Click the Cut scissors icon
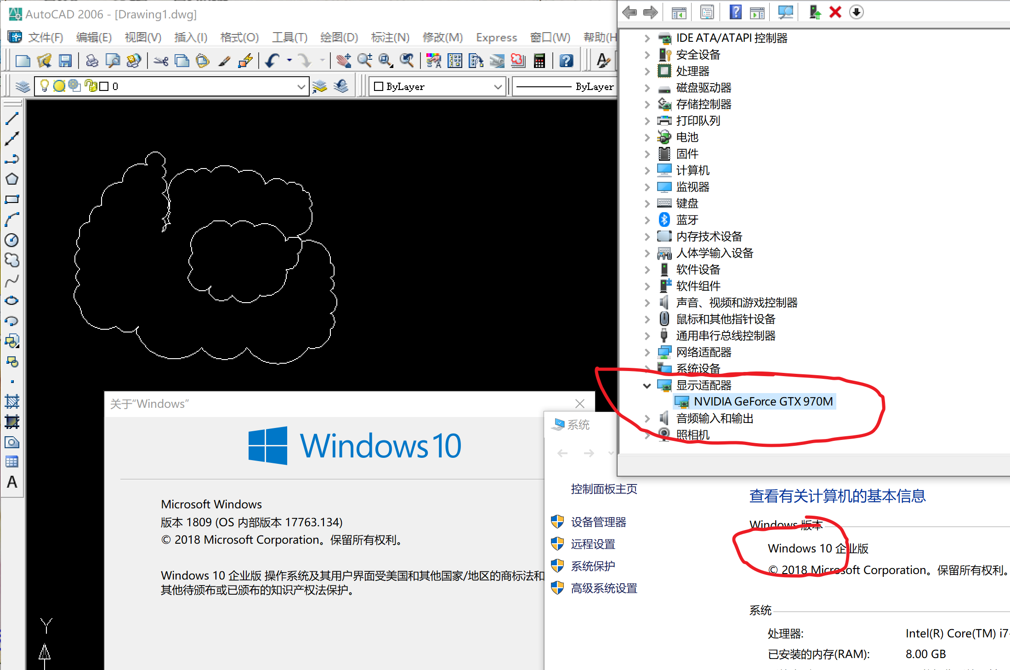The image size is (1010, 670). click(161, 61)
